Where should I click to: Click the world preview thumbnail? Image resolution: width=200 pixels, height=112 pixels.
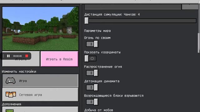[40, 29]
